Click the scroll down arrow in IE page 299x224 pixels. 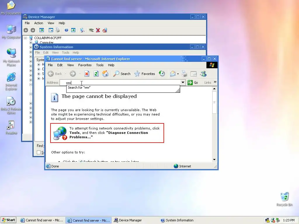(214, 160)
